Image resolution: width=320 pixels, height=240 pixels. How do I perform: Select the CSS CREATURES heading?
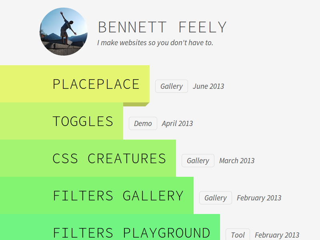click(x=109, y=158)
